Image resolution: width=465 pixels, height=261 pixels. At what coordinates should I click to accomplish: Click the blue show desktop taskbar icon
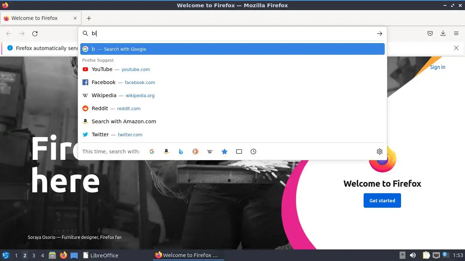click(x=74, y=256)
